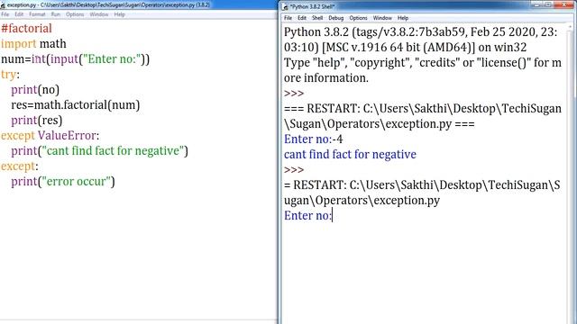Click the '= RESTART:' line in shell
The width and height of the screenshot is (577, 324).
pyautogui.click(x=422, y=185)
